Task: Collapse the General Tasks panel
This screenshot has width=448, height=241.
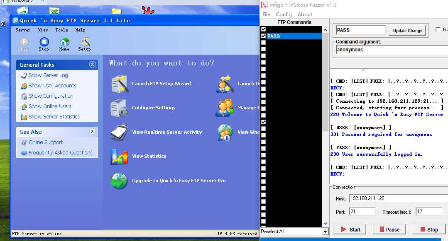Action: pyautogui.click(x=92, y=64)
